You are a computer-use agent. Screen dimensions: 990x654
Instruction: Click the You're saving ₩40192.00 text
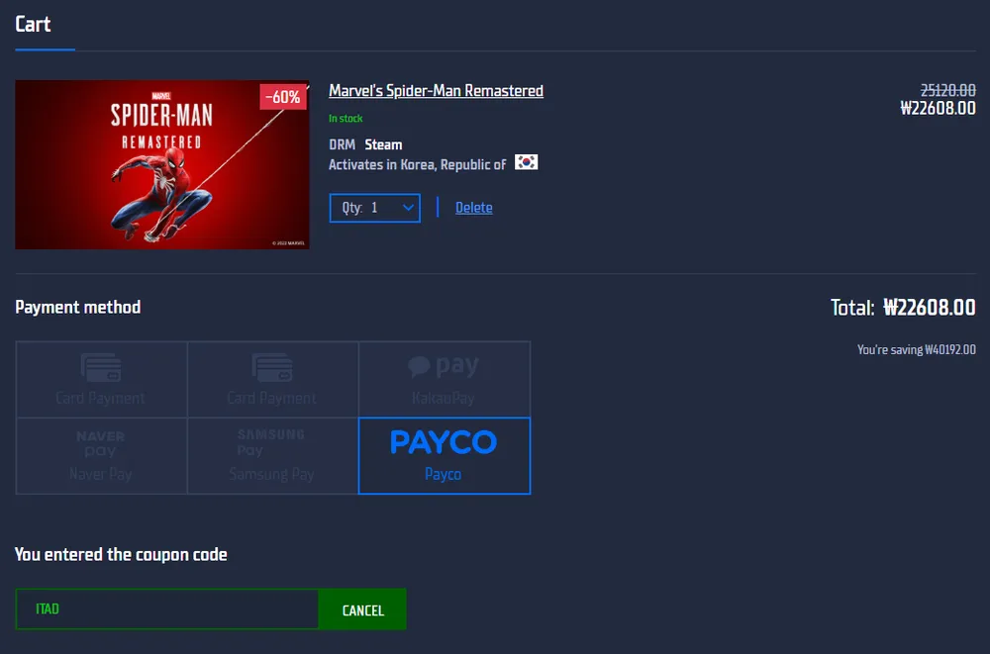click(x=916, y=349)
